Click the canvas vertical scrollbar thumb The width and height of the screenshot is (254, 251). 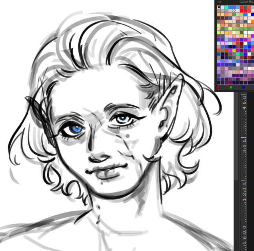[236, 136]
